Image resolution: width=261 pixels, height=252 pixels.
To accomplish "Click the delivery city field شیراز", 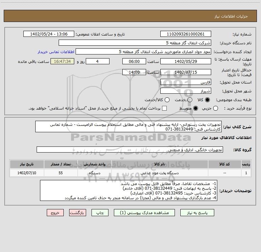I will point(186,91).
